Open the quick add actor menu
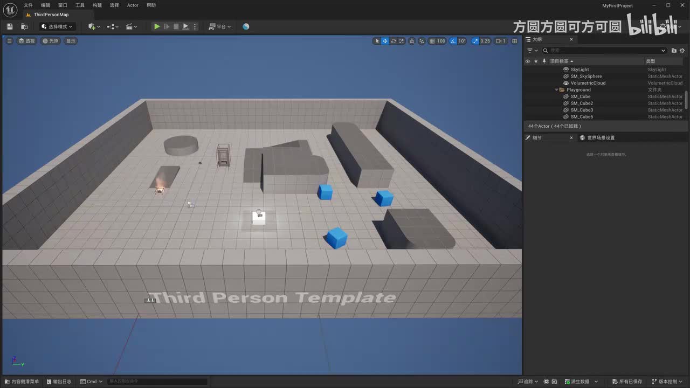Screen dimensions: 690x388 [x=94, y=26]
